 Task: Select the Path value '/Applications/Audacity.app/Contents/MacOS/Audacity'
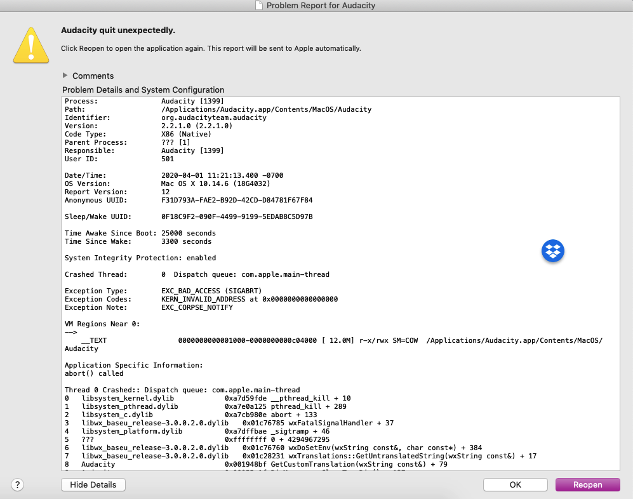[267, 109]
